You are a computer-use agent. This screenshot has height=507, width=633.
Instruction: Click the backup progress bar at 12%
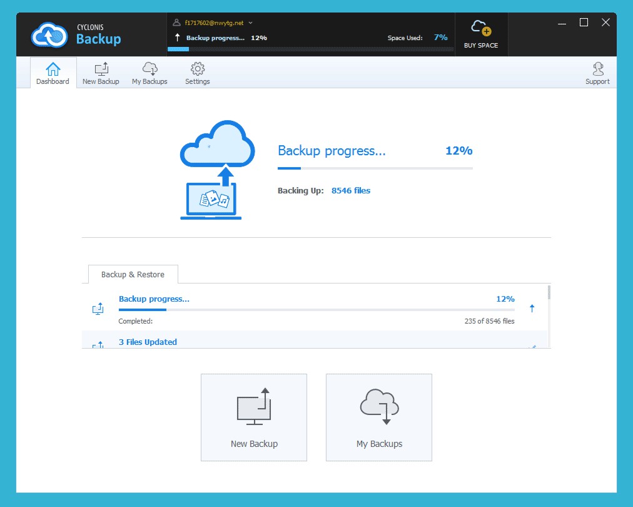pyautogui.click(x=375, y=168)
